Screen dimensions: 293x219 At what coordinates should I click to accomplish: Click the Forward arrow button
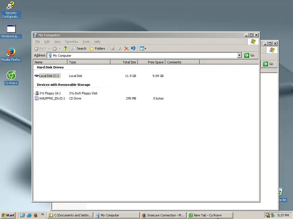[54, 48]
